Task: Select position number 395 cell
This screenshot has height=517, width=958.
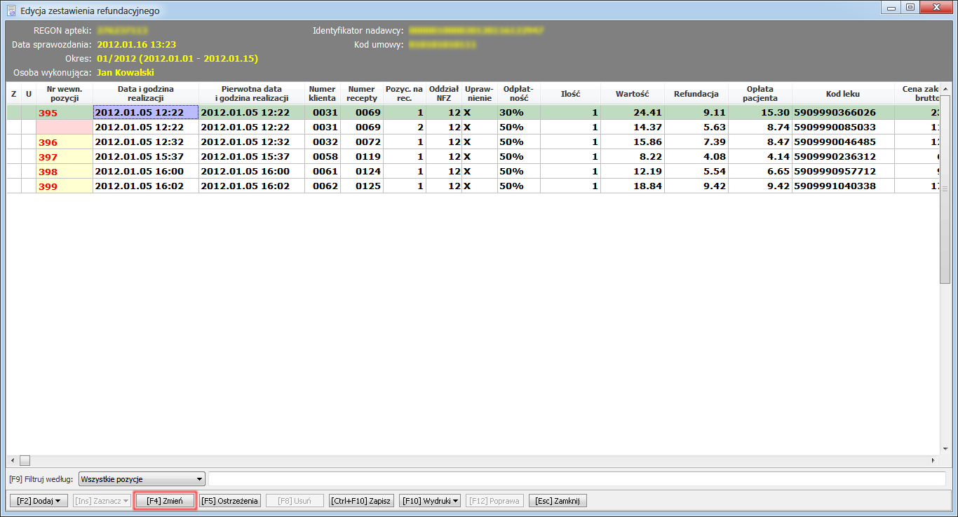Action: tap(65, 112)
